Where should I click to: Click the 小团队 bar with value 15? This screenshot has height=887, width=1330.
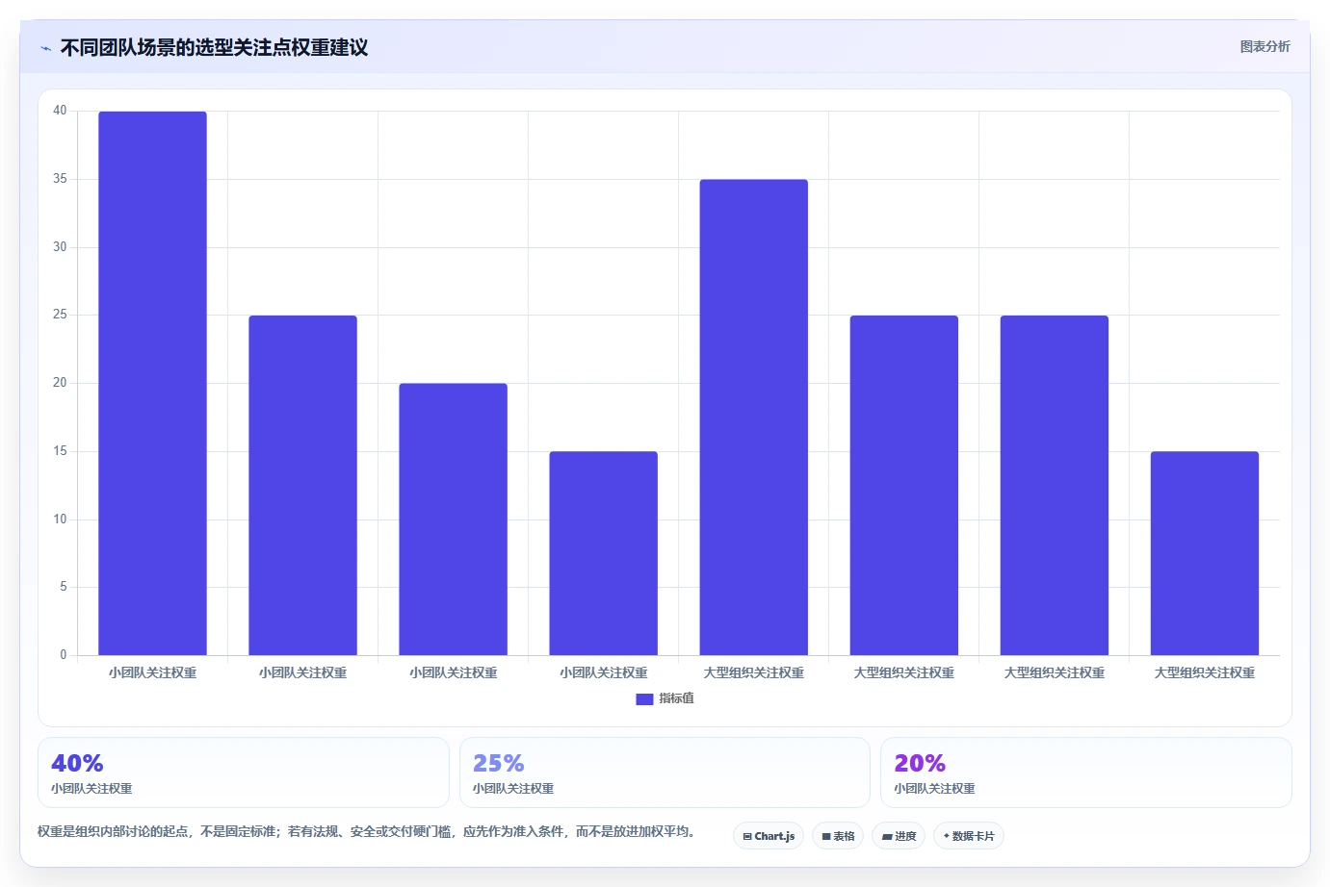pos(603,553)
